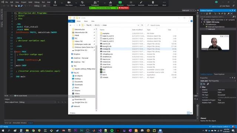Open the Zoom More options
Screen dimensions: 237x133
[164, 3]
